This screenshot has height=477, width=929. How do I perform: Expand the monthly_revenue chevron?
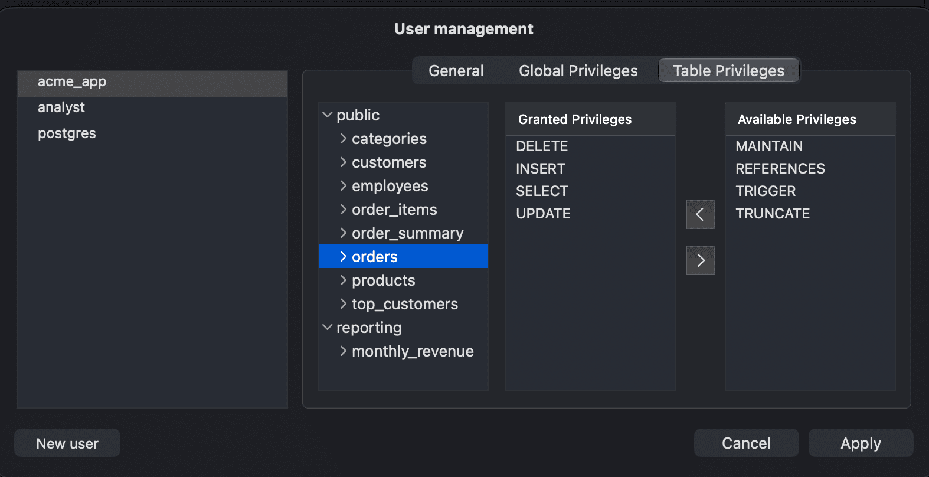point(343,351)
